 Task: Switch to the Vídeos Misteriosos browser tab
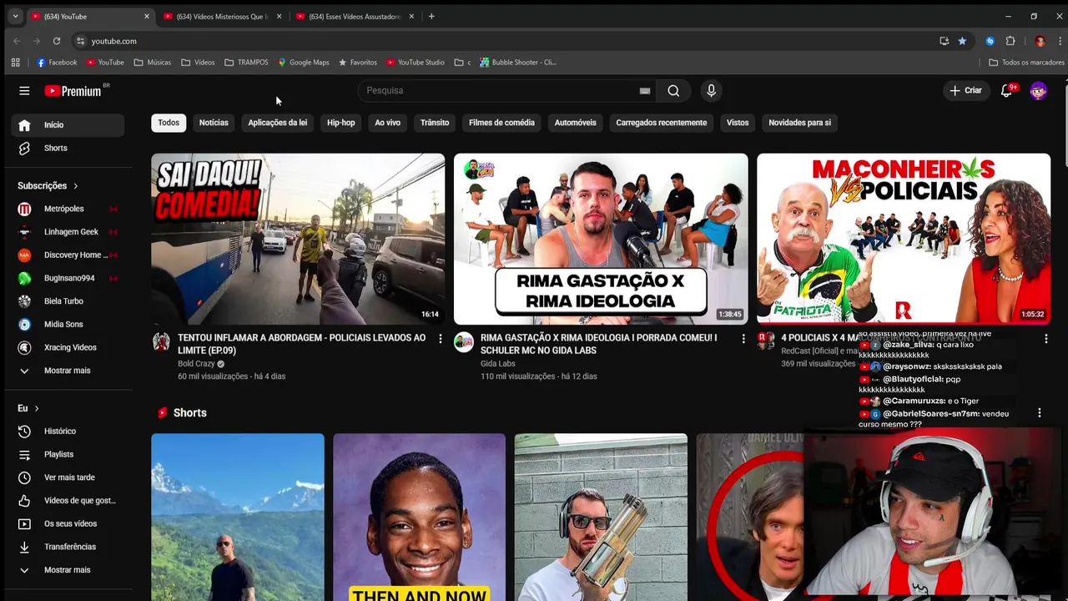coord(222,17)
